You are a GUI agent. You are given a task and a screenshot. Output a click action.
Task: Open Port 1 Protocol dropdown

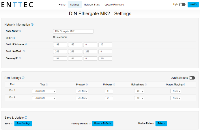(x=82, y=91)
